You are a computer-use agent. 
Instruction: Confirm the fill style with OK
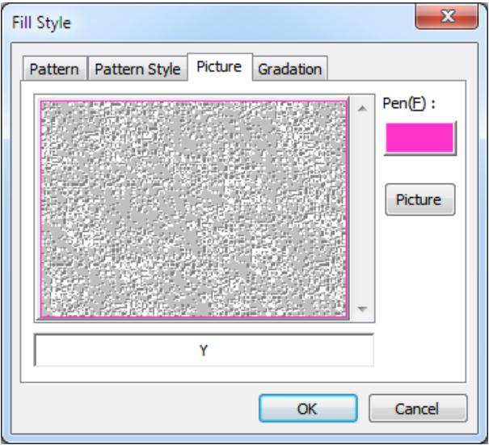306,409
